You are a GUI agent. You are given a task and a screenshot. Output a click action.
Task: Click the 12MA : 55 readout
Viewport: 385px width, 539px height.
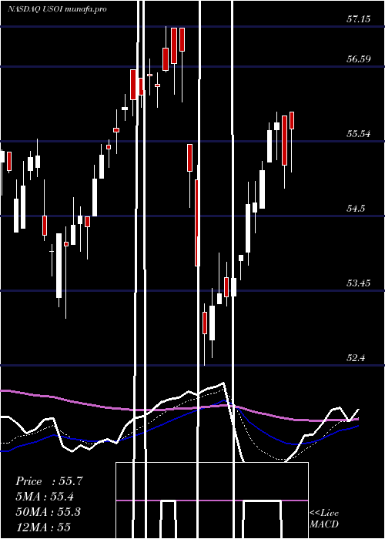[43, 527]
